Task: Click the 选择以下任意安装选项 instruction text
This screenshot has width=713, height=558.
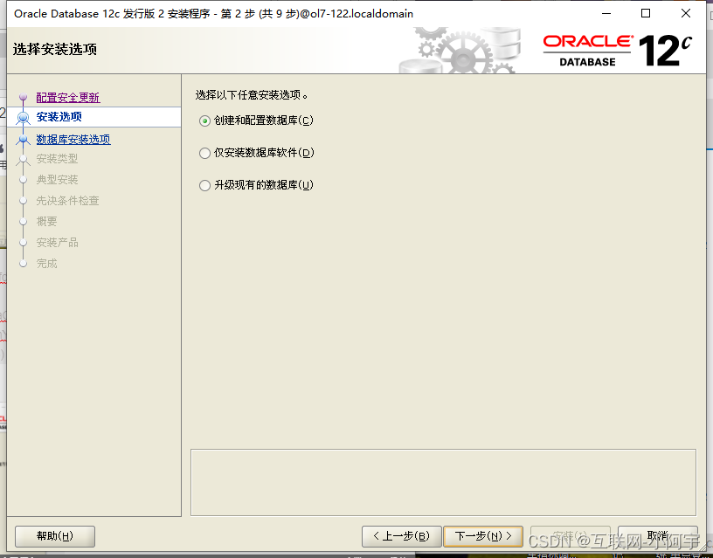Action: 252,95
